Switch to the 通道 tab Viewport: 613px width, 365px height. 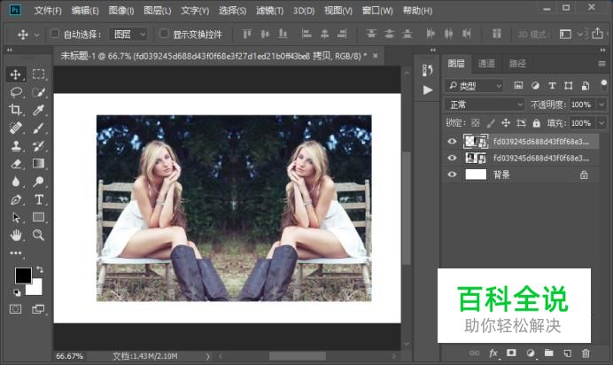[486, 64]
